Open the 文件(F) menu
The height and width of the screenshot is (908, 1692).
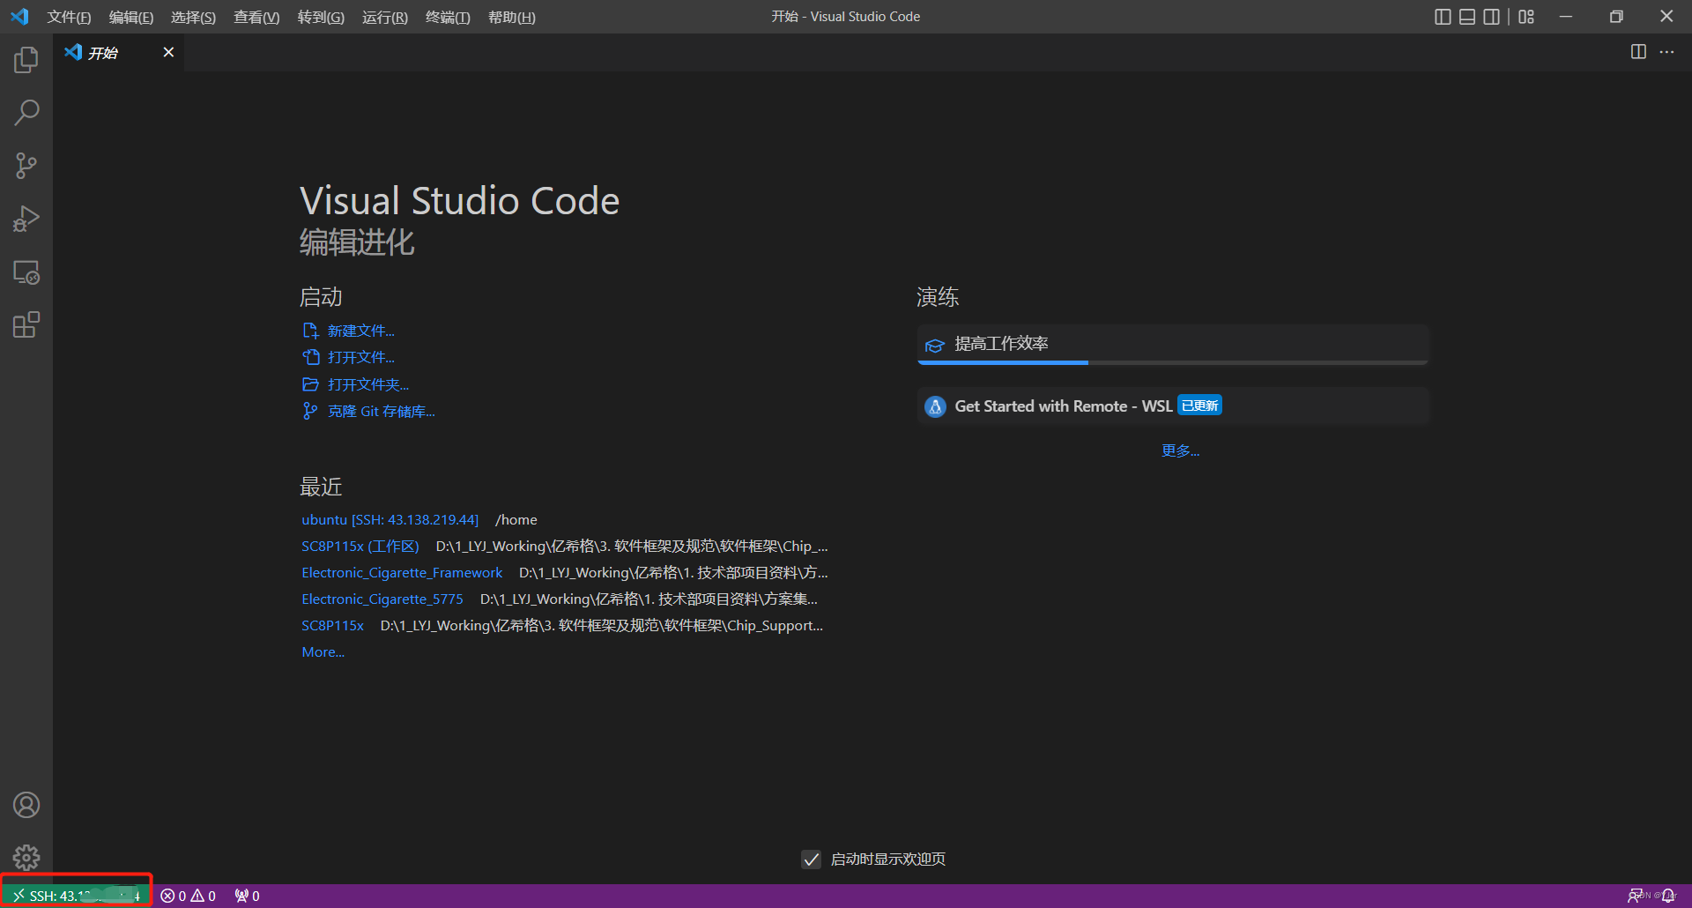69,18
